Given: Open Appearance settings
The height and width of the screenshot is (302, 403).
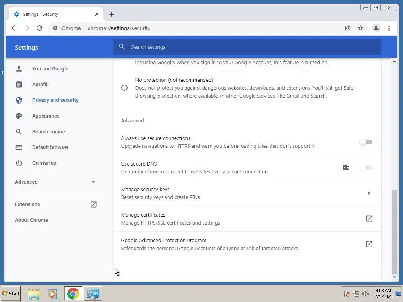Looking at the screenshot, I should (46, 116).
